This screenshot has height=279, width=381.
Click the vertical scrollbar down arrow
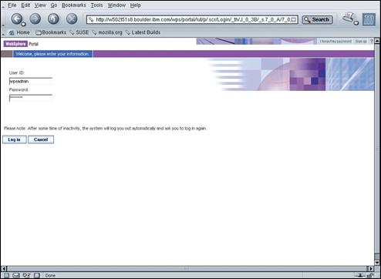(x=377, y=263)
